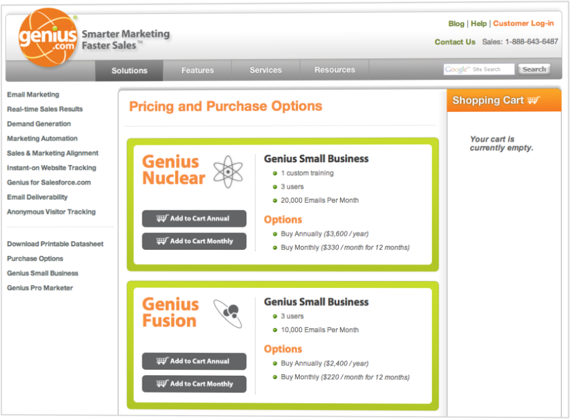Click the Pricing and Purchase Options heading

click(226, 106)
